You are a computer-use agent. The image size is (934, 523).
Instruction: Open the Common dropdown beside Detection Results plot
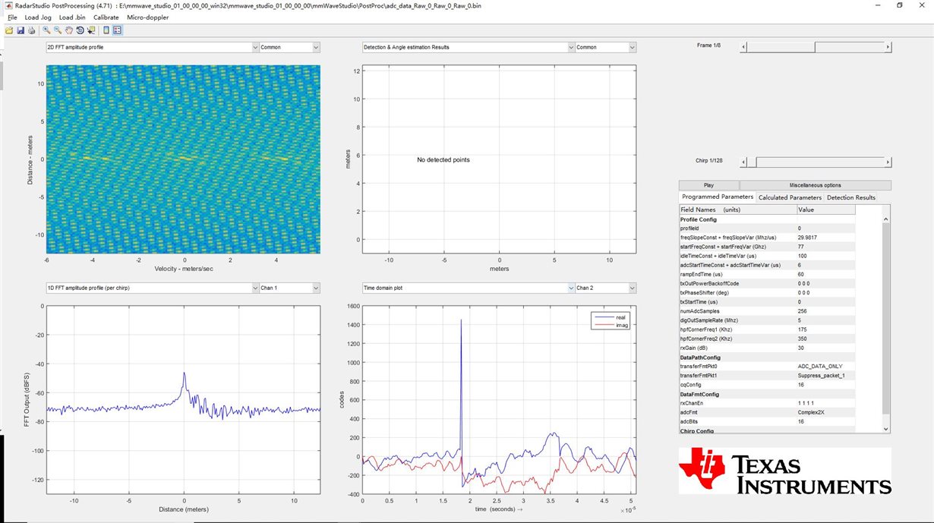pyautogui.click(x=605, y=47)
